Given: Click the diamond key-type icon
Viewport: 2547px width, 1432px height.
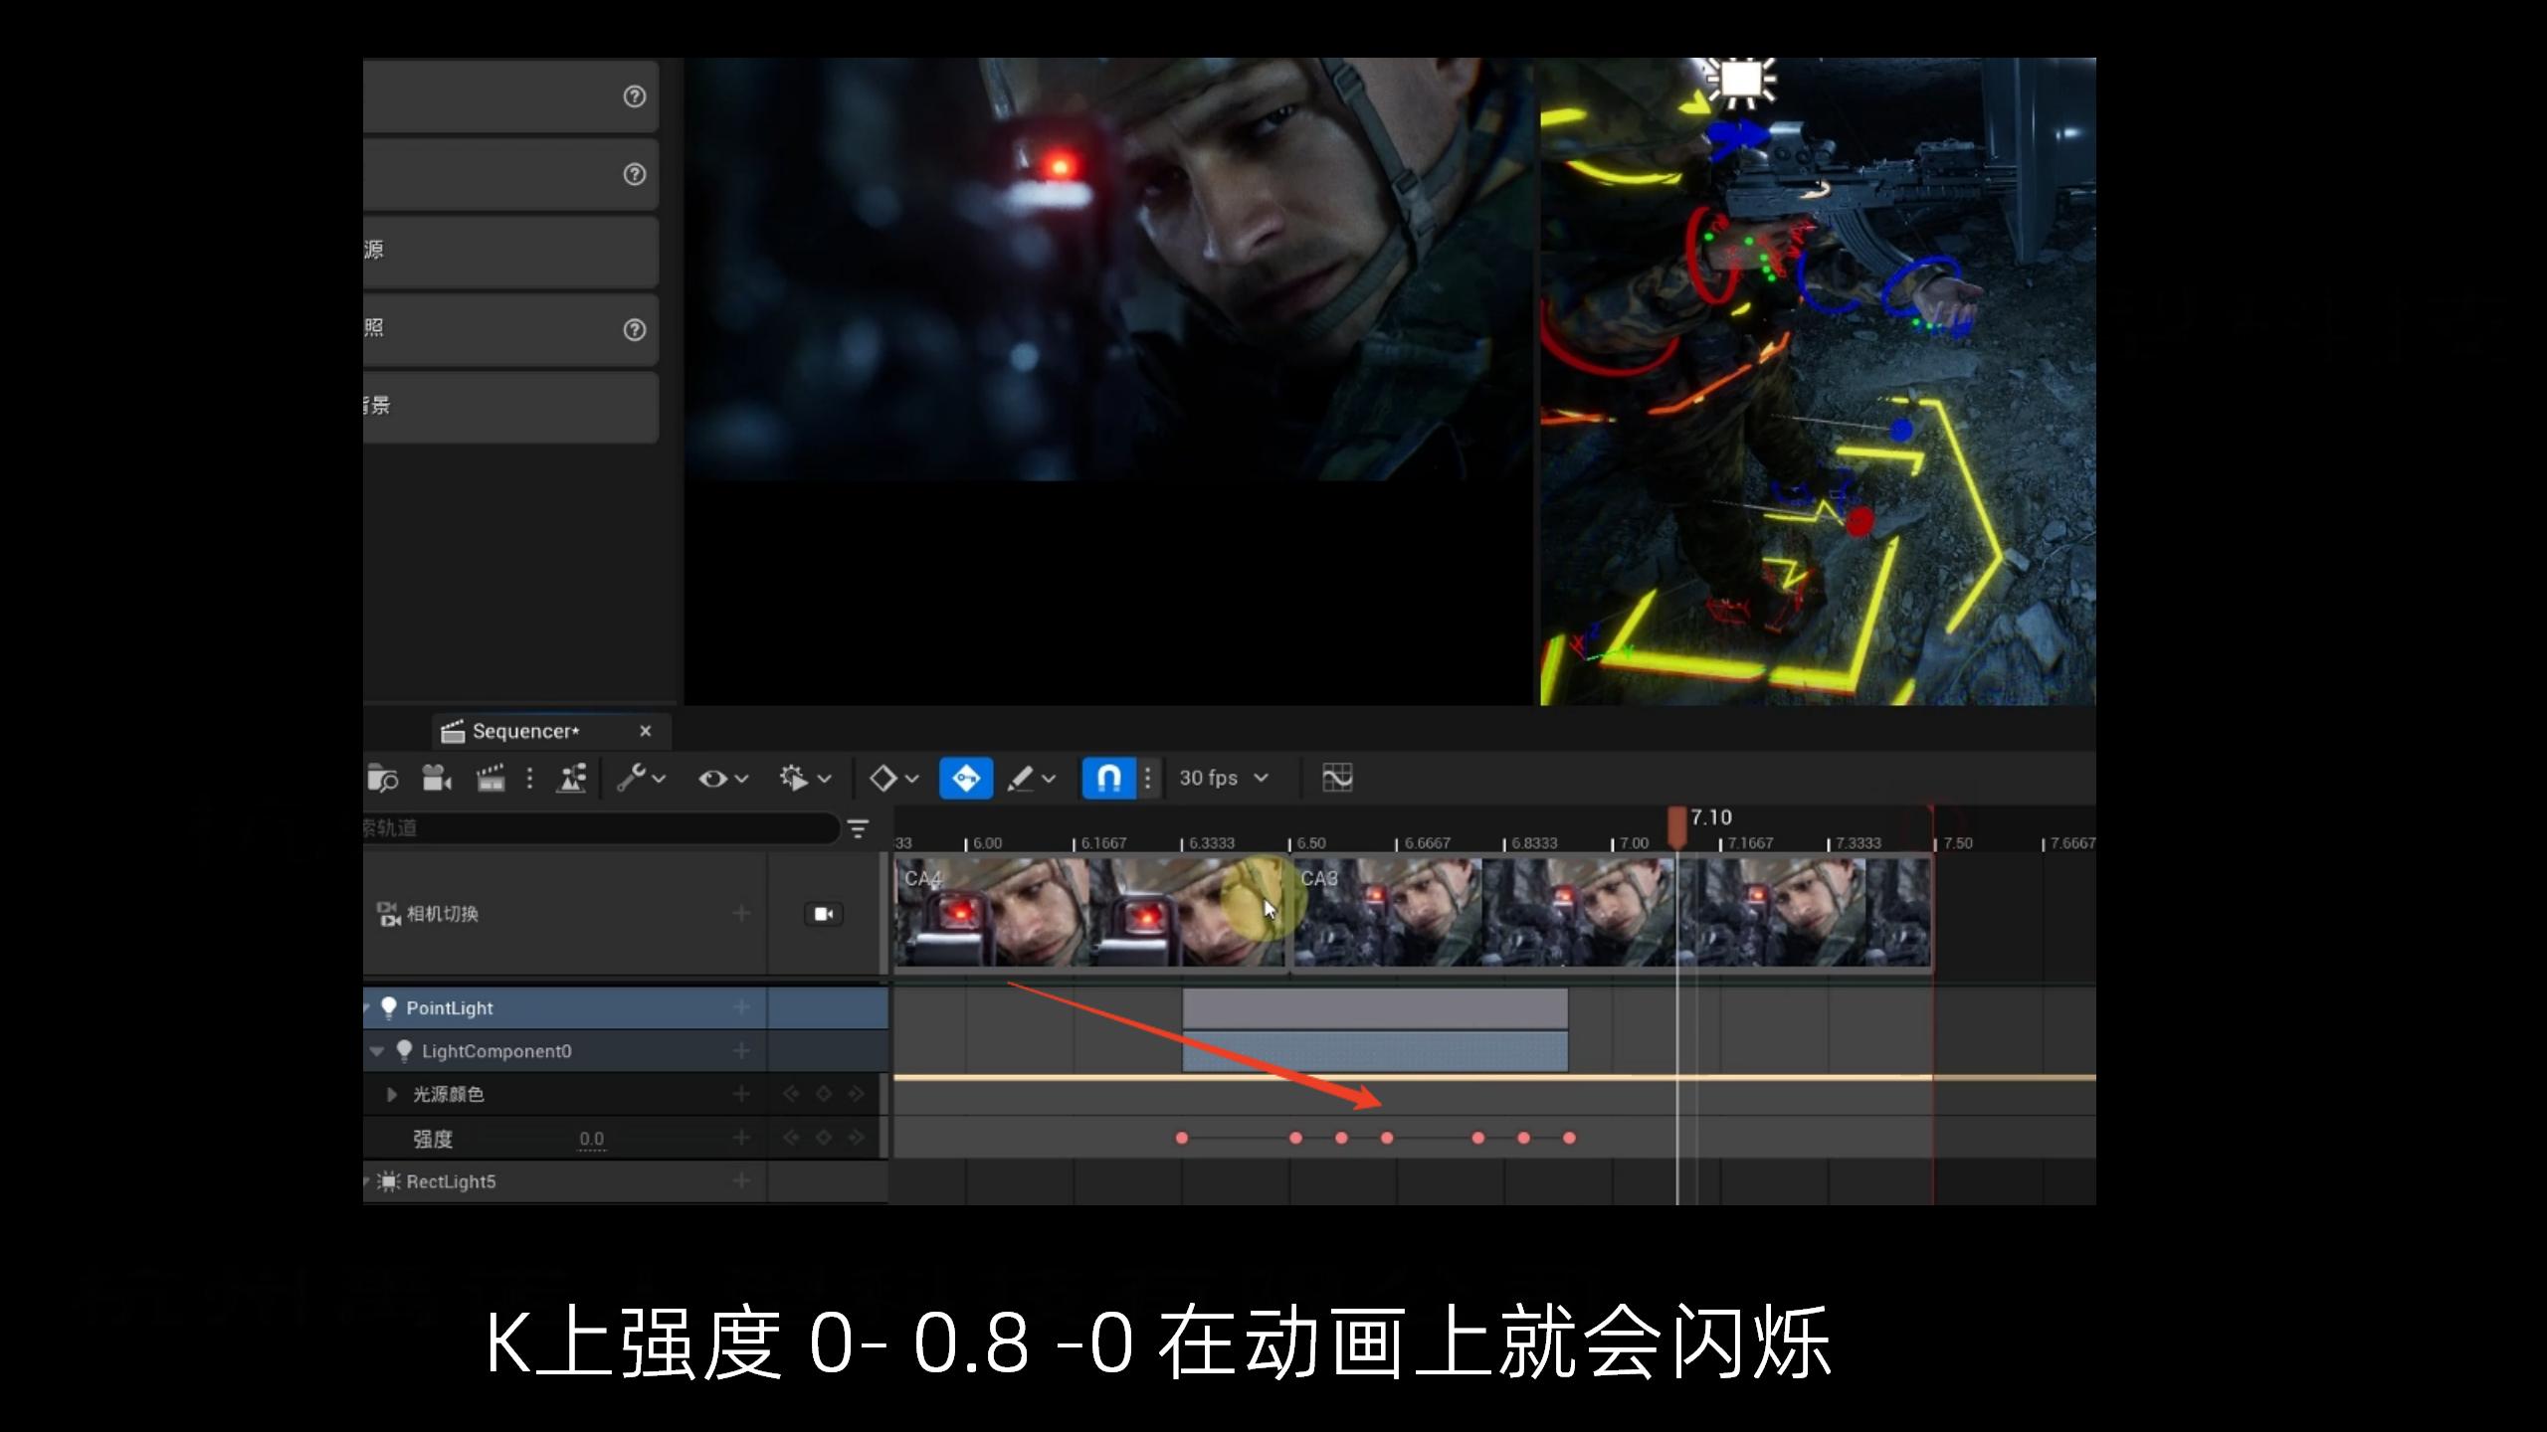Looking at the screenshot, I should pyautogui.click(x=882, y=778).
